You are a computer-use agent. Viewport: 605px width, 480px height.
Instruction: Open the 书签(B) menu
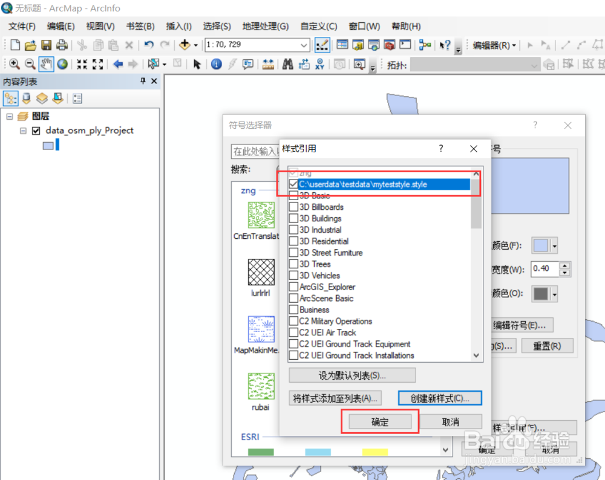(140, 26)
